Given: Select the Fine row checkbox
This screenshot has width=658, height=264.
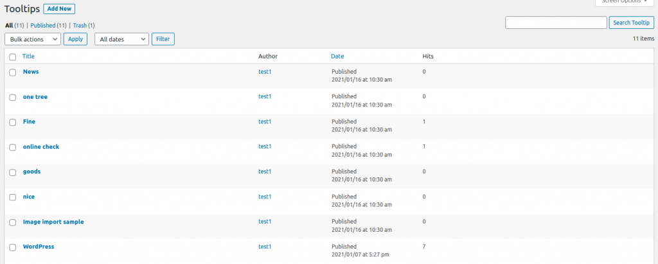Looking at the screenshot, I should click(13, 122).
